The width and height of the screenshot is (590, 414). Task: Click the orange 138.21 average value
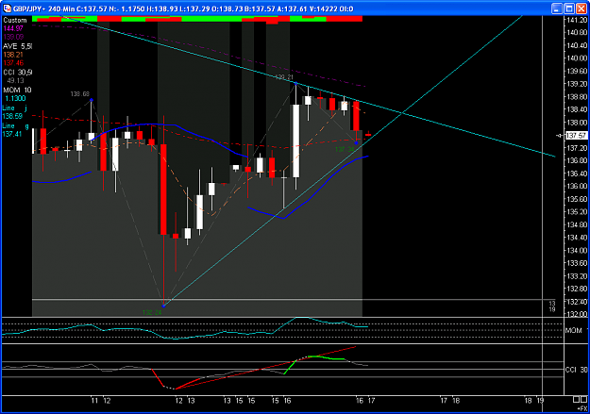coord(13,55)
